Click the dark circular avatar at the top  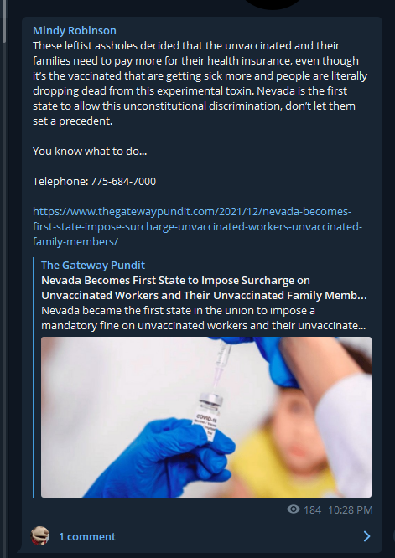click(x=272, y=4)
